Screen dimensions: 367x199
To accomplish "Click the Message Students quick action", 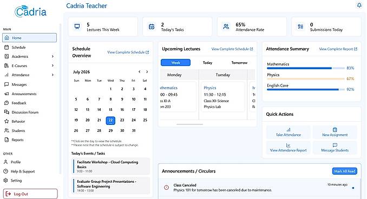I will [x=335, y=148].
